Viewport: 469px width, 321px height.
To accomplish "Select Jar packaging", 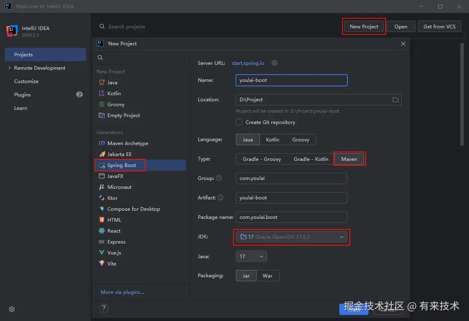I will click(246, 276).
